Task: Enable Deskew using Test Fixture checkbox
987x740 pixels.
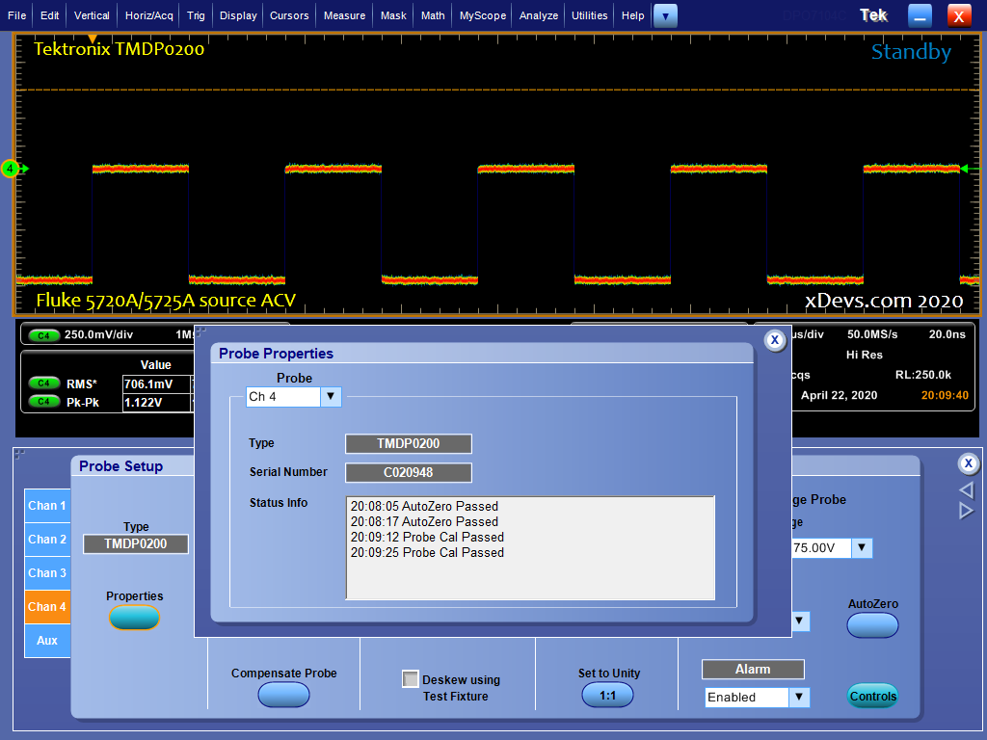Action: click(x=411, y=679)
